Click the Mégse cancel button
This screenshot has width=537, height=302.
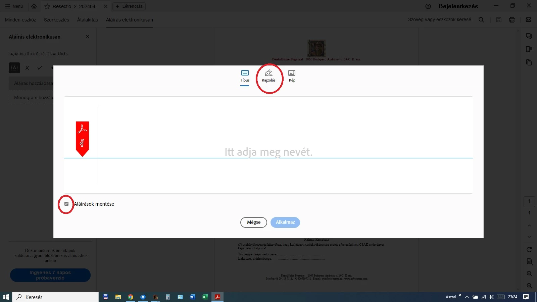coord(254,222)
